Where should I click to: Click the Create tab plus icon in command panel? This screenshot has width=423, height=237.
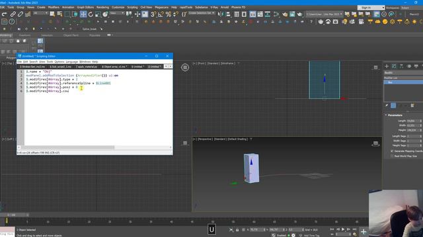coord(387,66)
